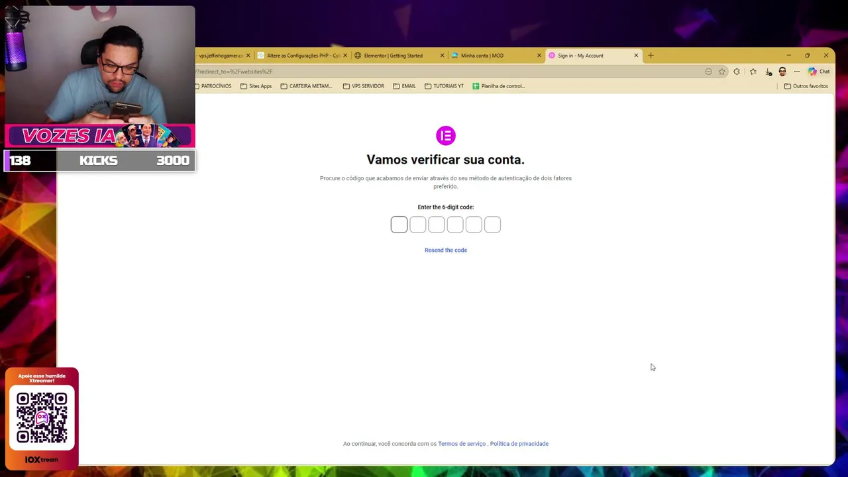Close the vps.jeffinhogamer tab
The width and height of the screenshot is (848, 477).
248,56
